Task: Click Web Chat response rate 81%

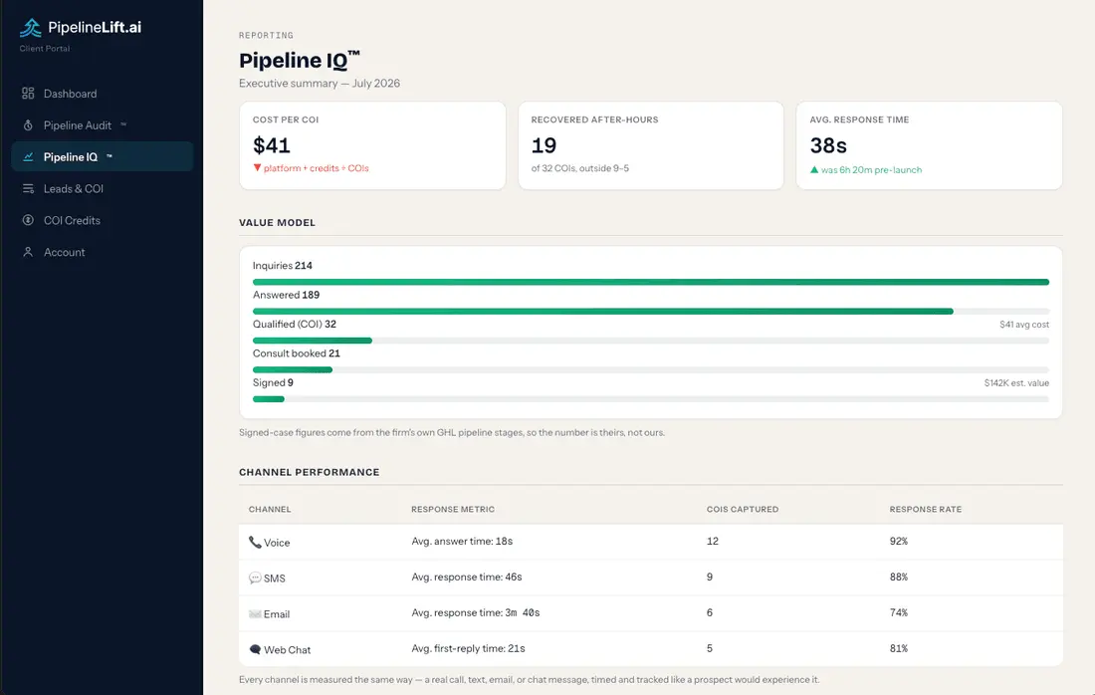Action: pos(899,648)
